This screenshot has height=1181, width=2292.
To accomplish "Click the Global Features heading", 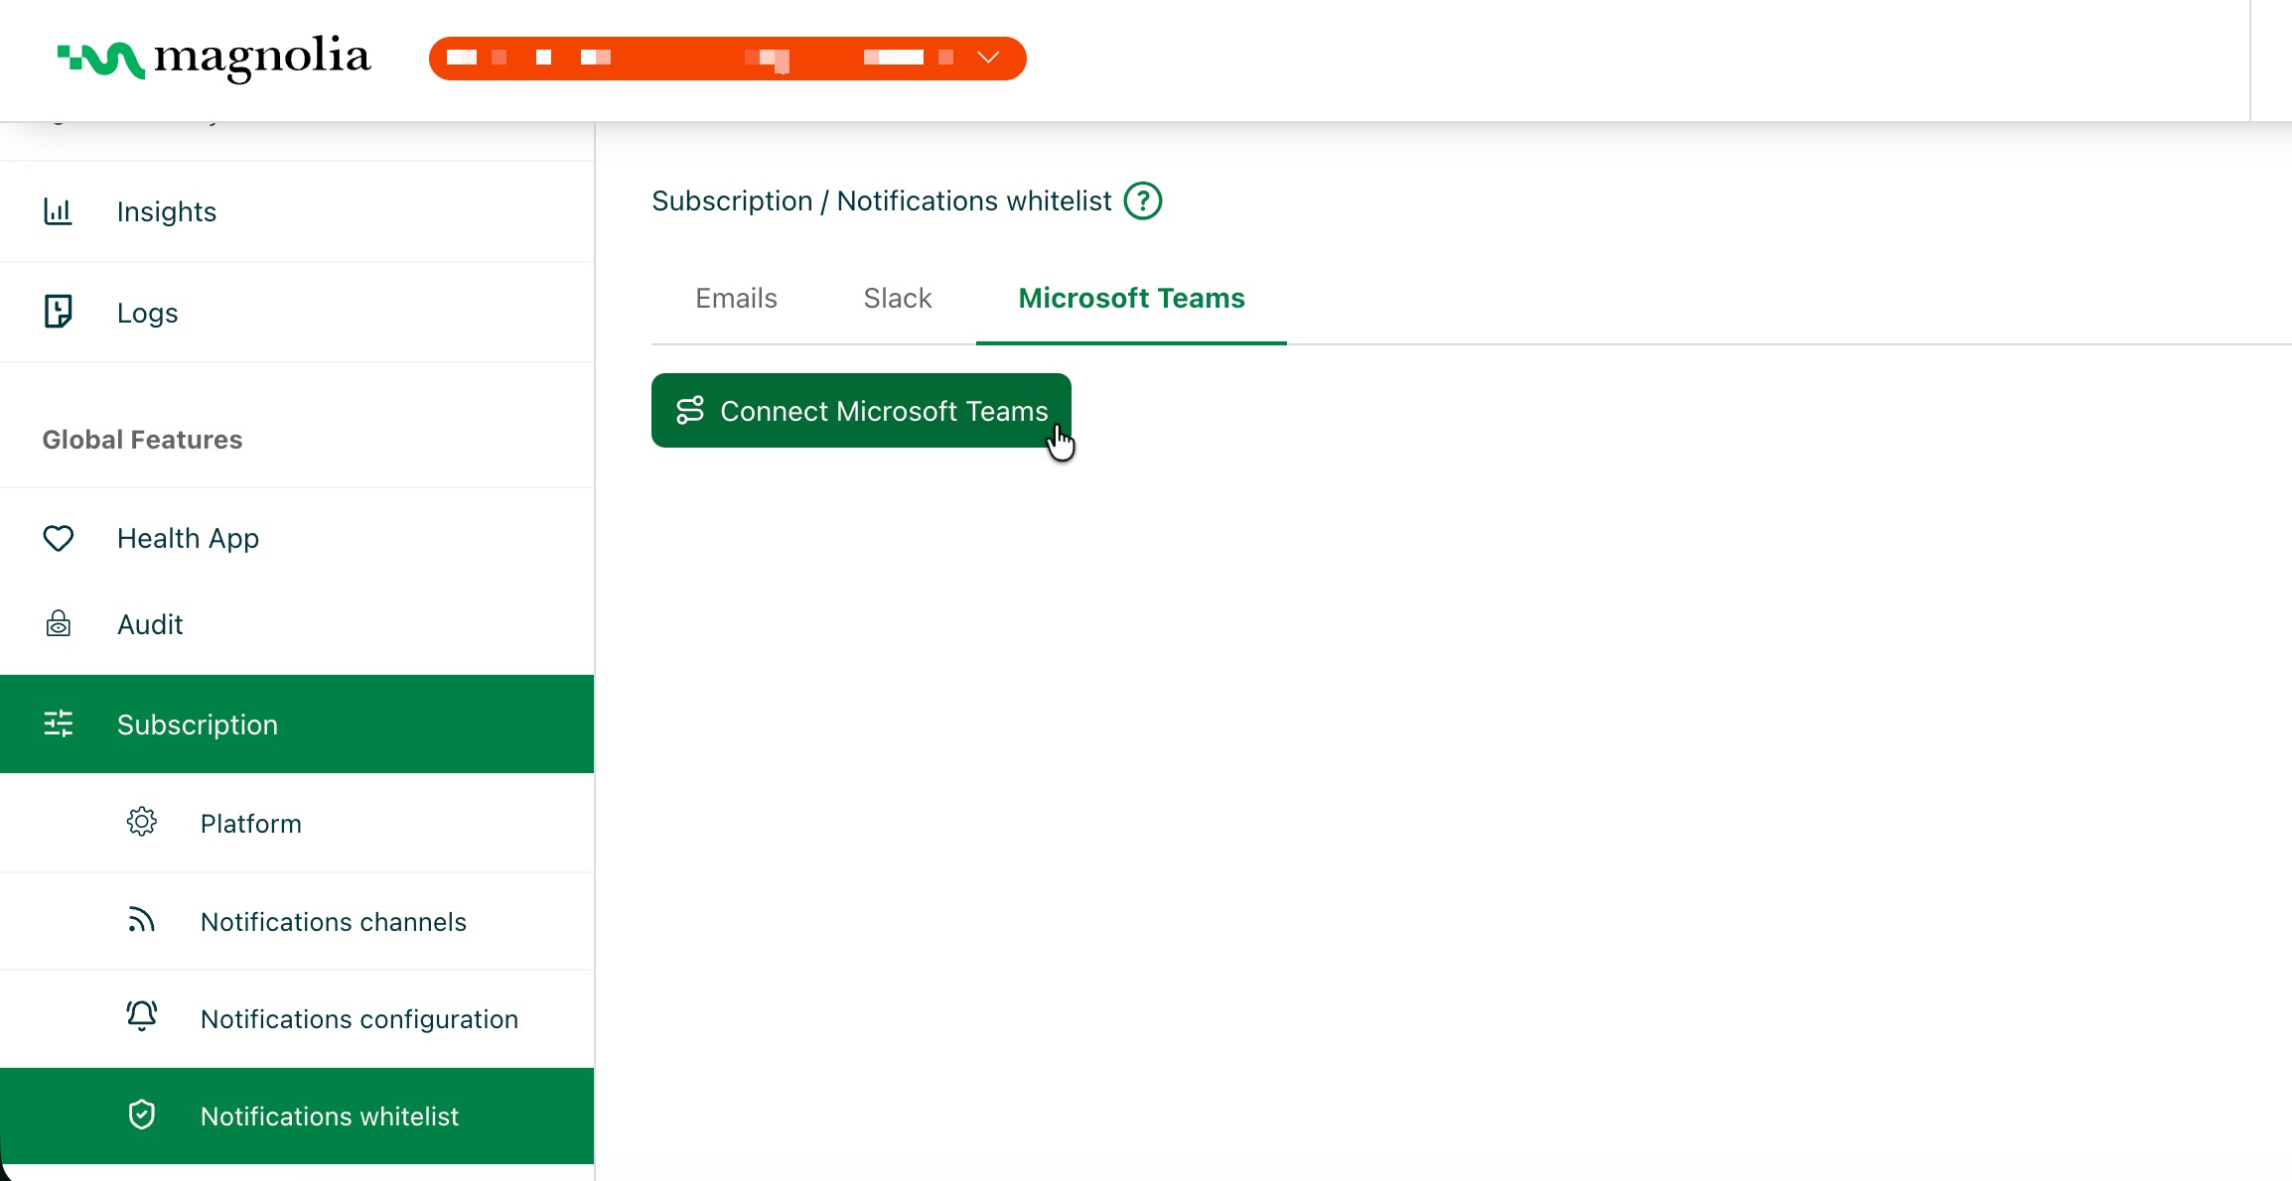I will point(142,440).
